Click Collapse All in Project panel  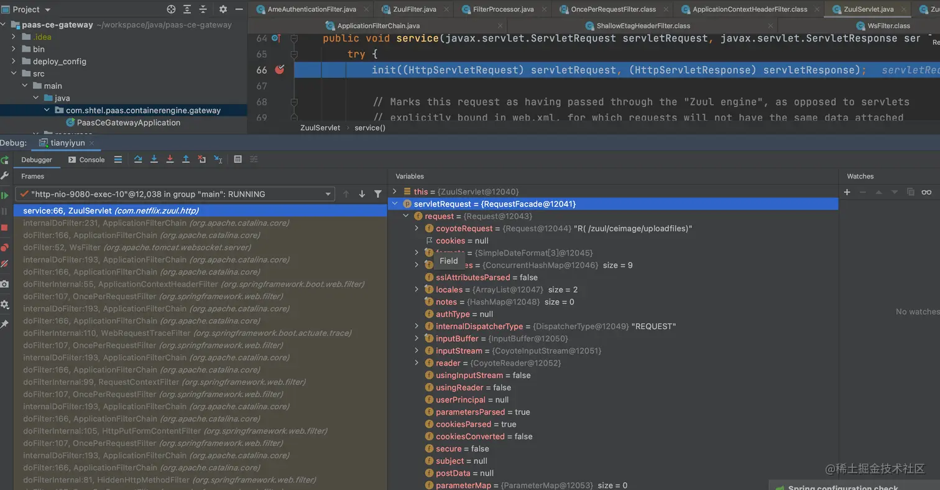[204, 9]
